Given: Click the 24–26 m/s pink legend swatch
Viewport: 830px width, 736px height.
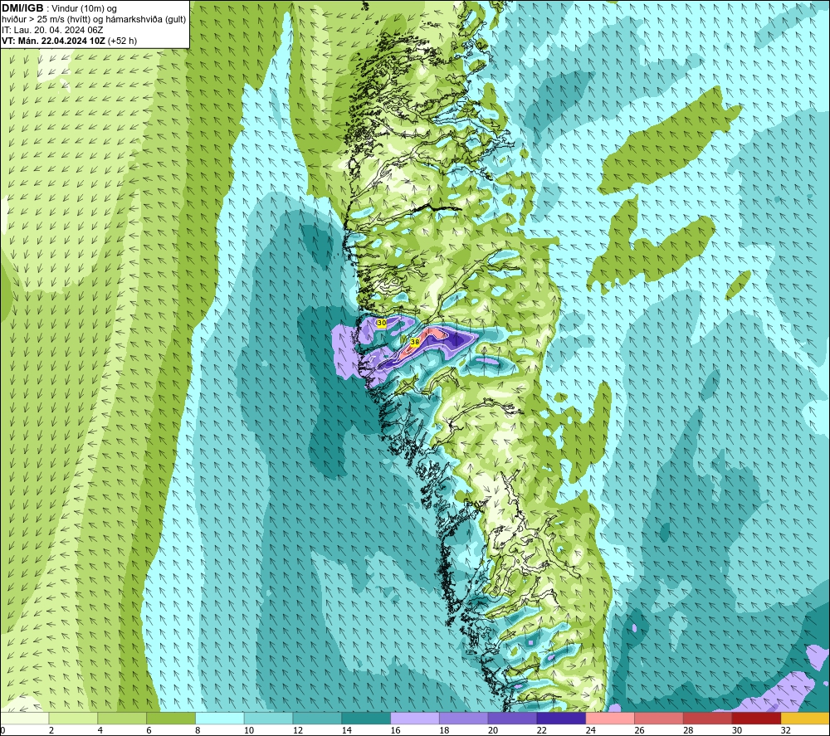Looking at the screenshot, I should click(x=610, y=719).
